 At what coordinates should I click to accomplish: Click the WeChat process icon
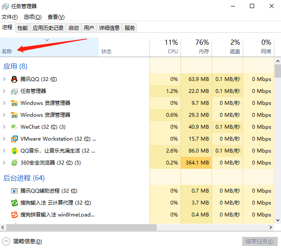14,127
